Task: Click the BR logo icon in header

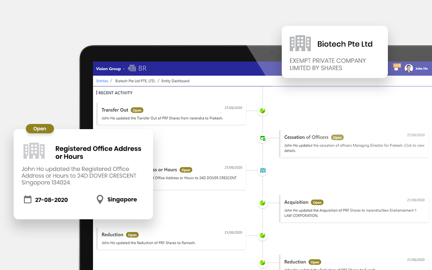Action: coord(132,68)
